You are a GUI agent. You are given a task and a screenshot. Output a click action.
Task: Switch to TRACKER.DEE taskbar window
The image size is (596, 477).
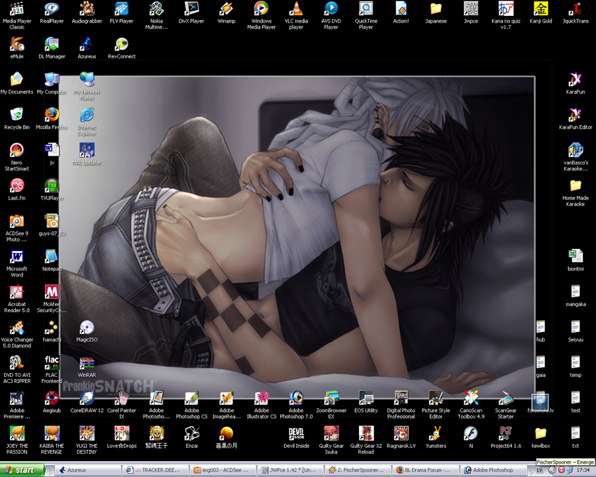[x=156, y=470]
